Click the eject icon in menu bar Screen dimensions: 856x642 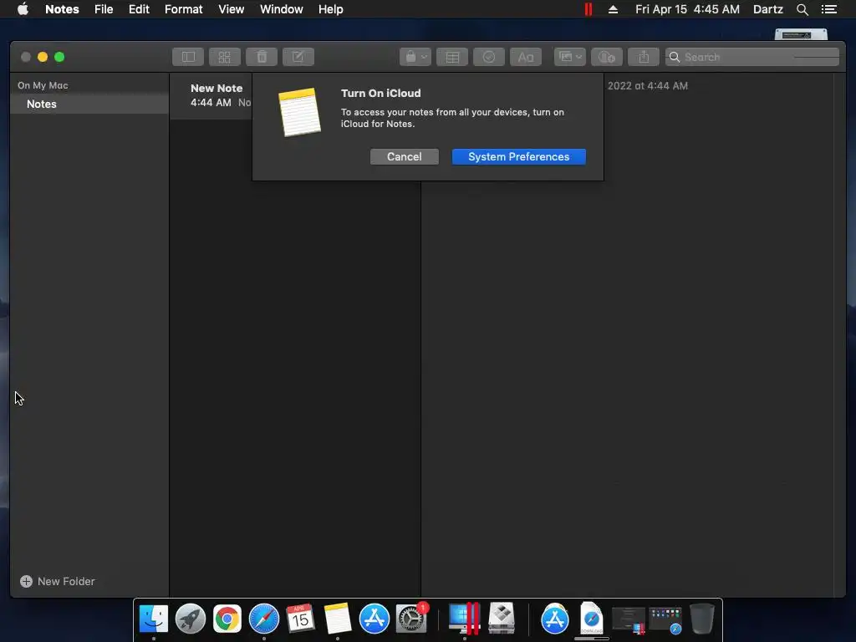(x=613, y=9)
